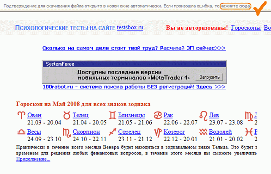Image resolution: width=271 pixels, height=174 pixels.
Task: Open the Лев horoscope link
Action: (x=214, y=115)
